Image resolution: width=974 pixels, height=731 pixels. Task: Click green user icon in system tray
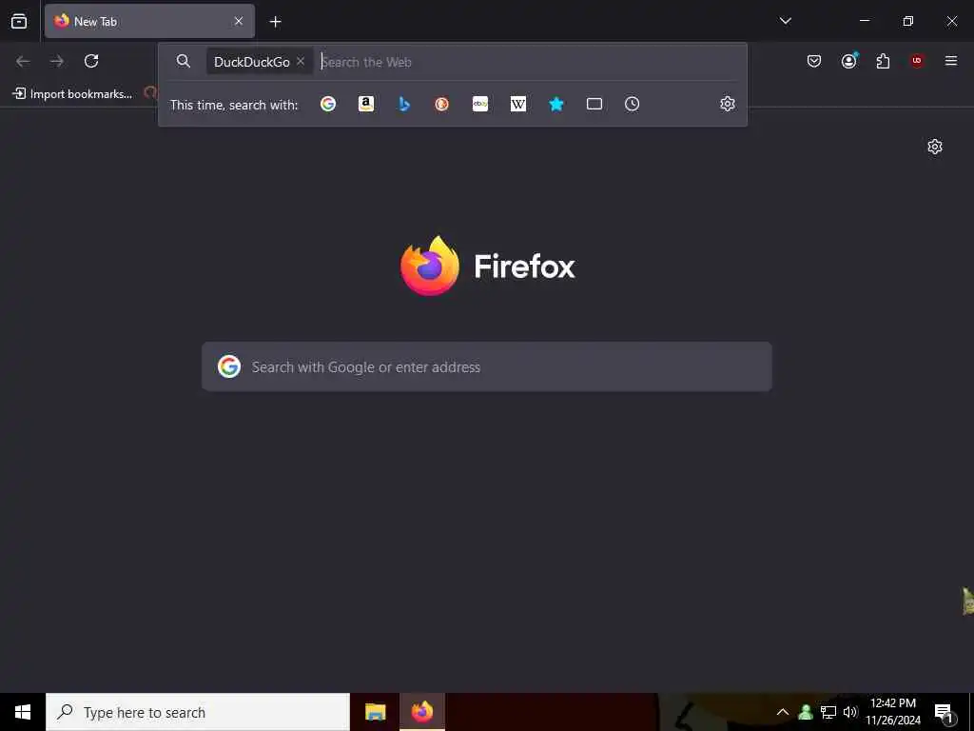pyautogui.click(x=806, y=712)
